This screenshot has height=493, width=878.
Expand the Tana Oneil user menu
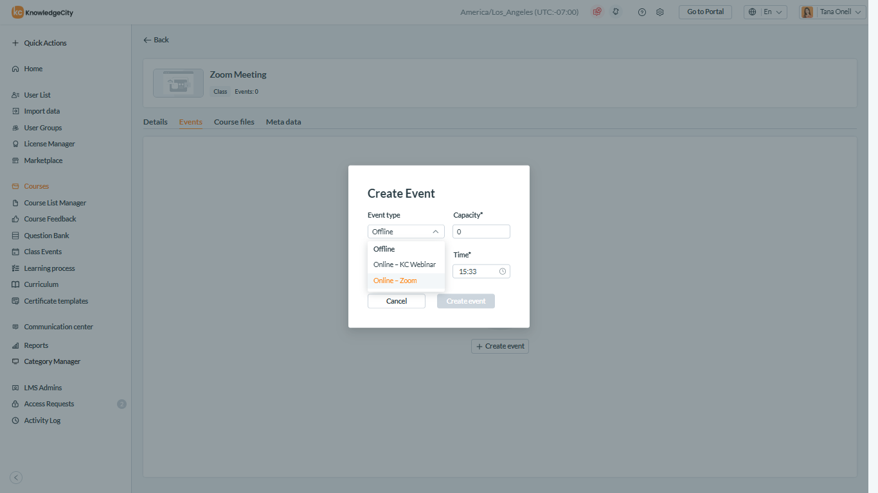832,12
